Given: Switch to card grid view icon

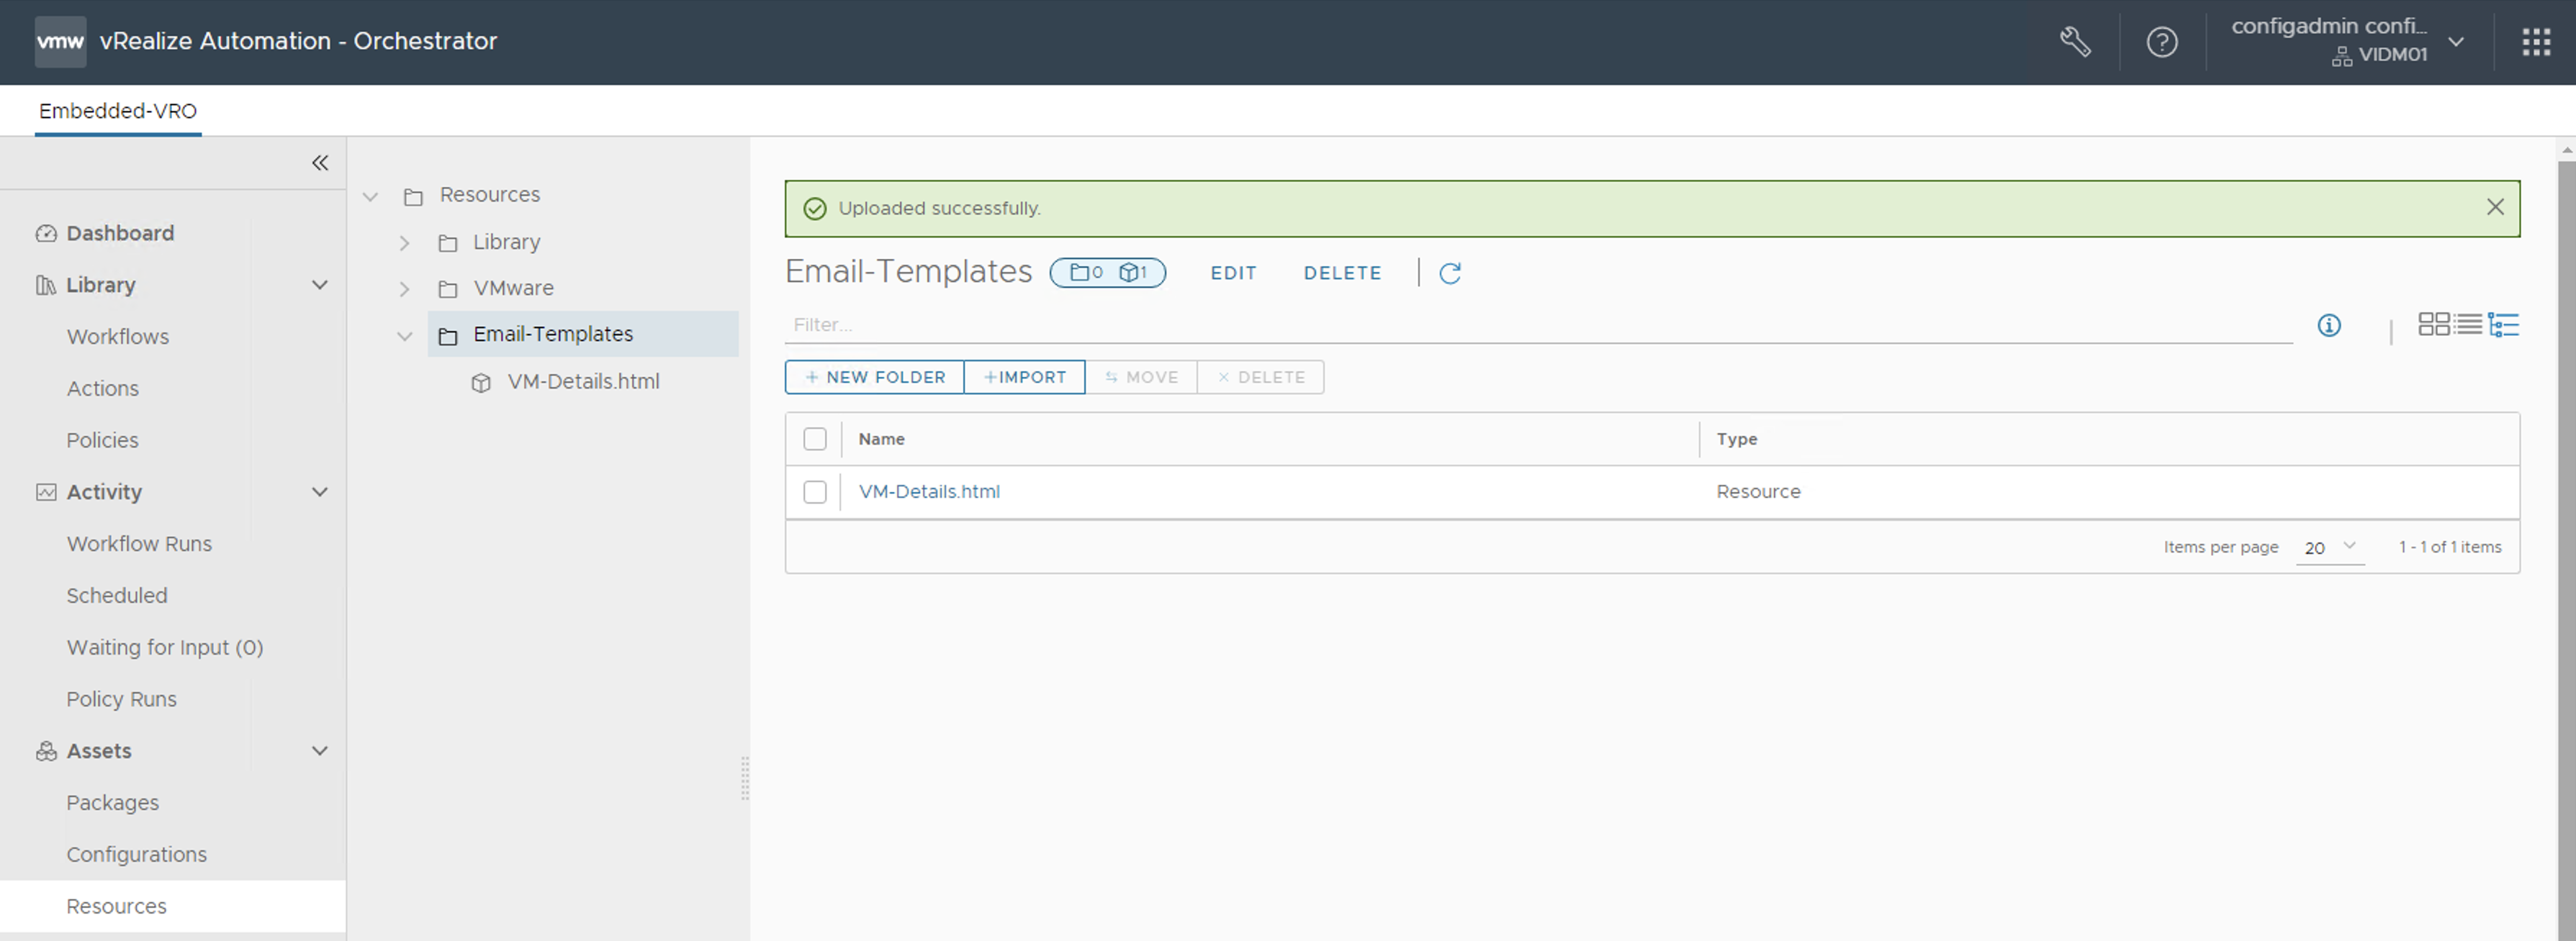Looking at the screenshot, I should [x=2433, y=324].
